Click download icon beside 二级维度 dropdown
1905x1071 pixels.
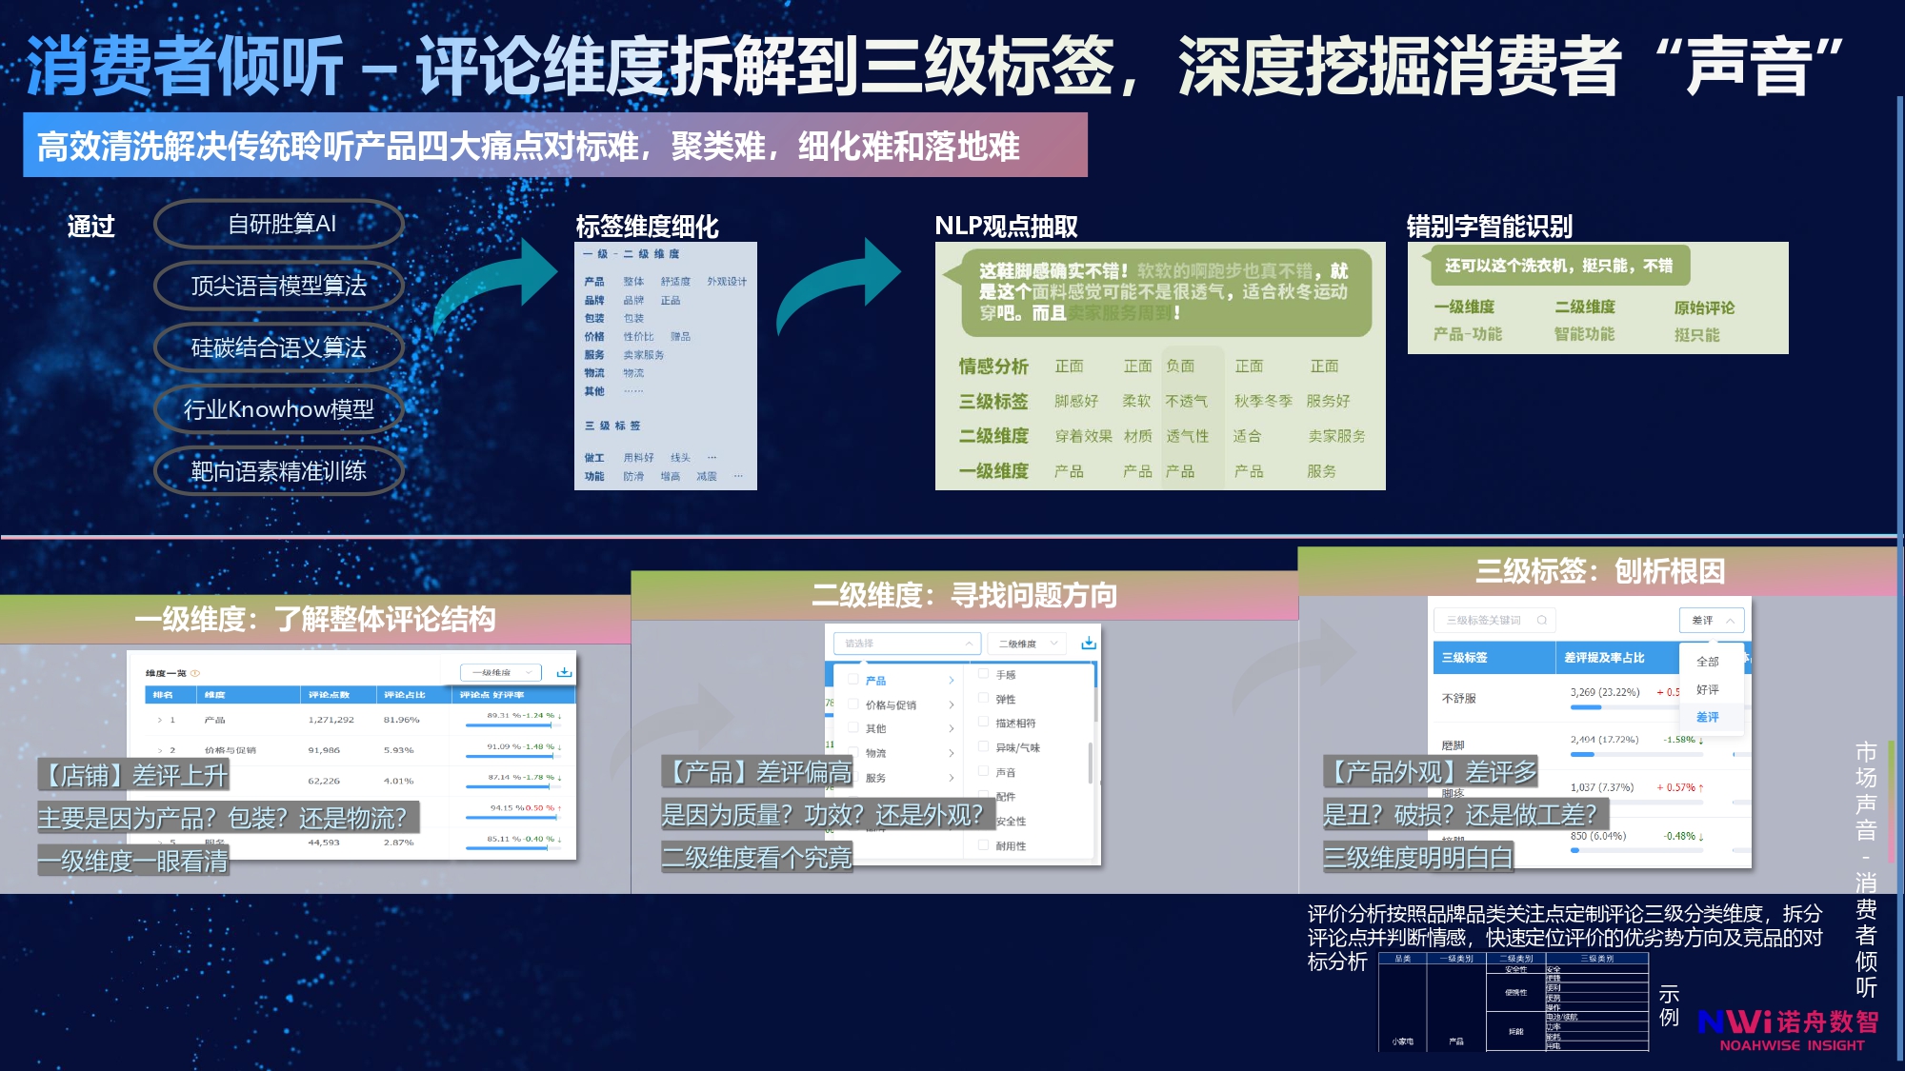click(1089, 644)
